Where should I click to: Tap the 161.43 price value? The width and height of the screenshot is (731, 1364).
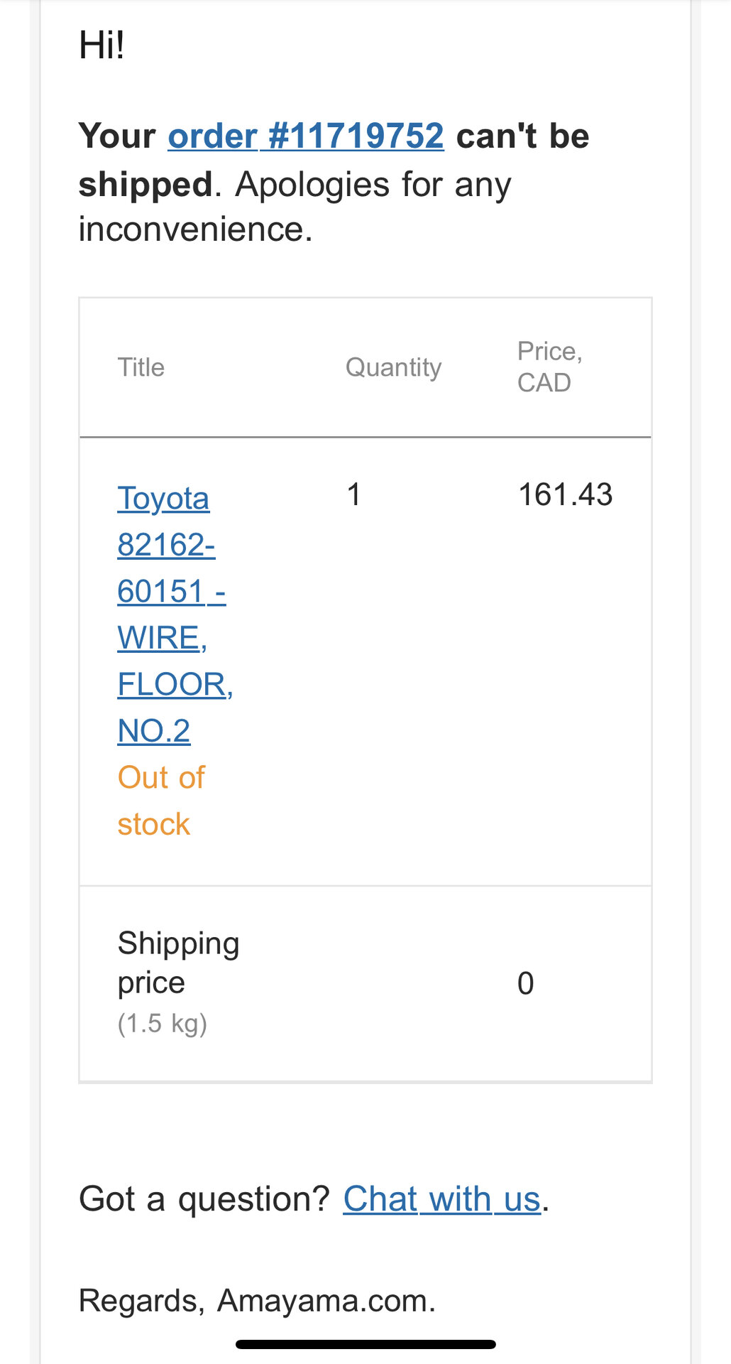click(x=565, y=494)
